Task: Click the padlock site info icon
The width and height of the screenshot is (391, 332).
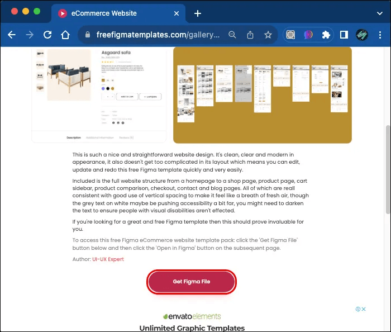Action: [88, 35]
